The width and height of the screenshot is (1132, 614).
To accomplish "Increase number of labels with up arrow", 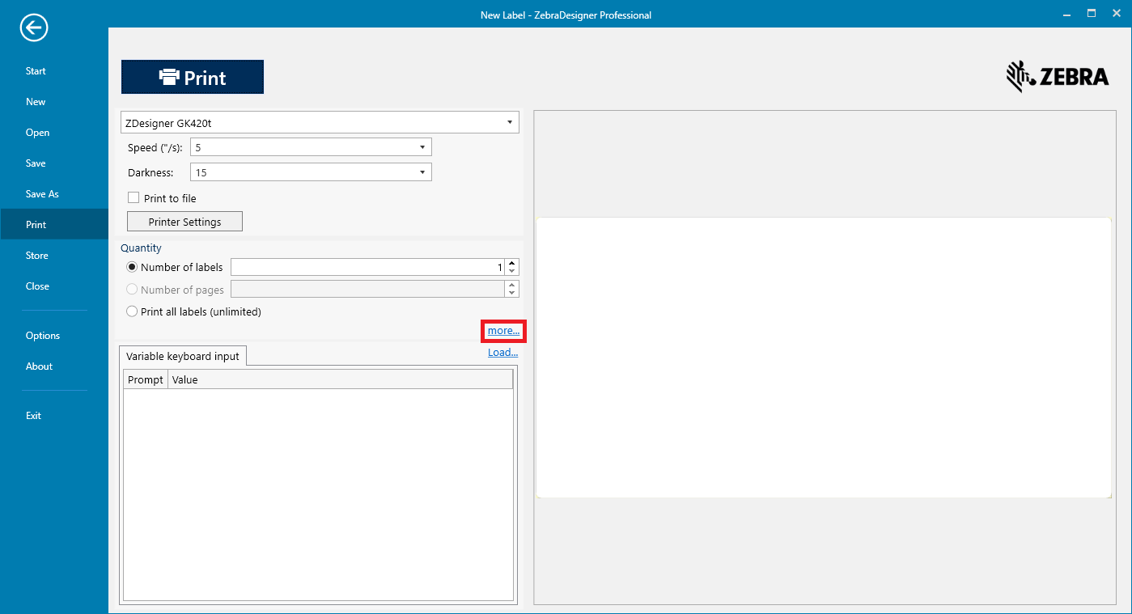I will [x=512, y=263].
